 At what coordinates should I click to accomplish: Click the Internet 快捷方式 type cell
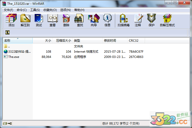coord(86,52)
